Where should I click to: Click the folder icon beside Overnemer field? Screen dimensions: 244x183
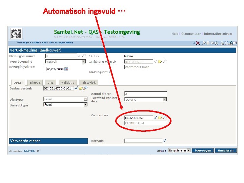(x=160, y=118)
